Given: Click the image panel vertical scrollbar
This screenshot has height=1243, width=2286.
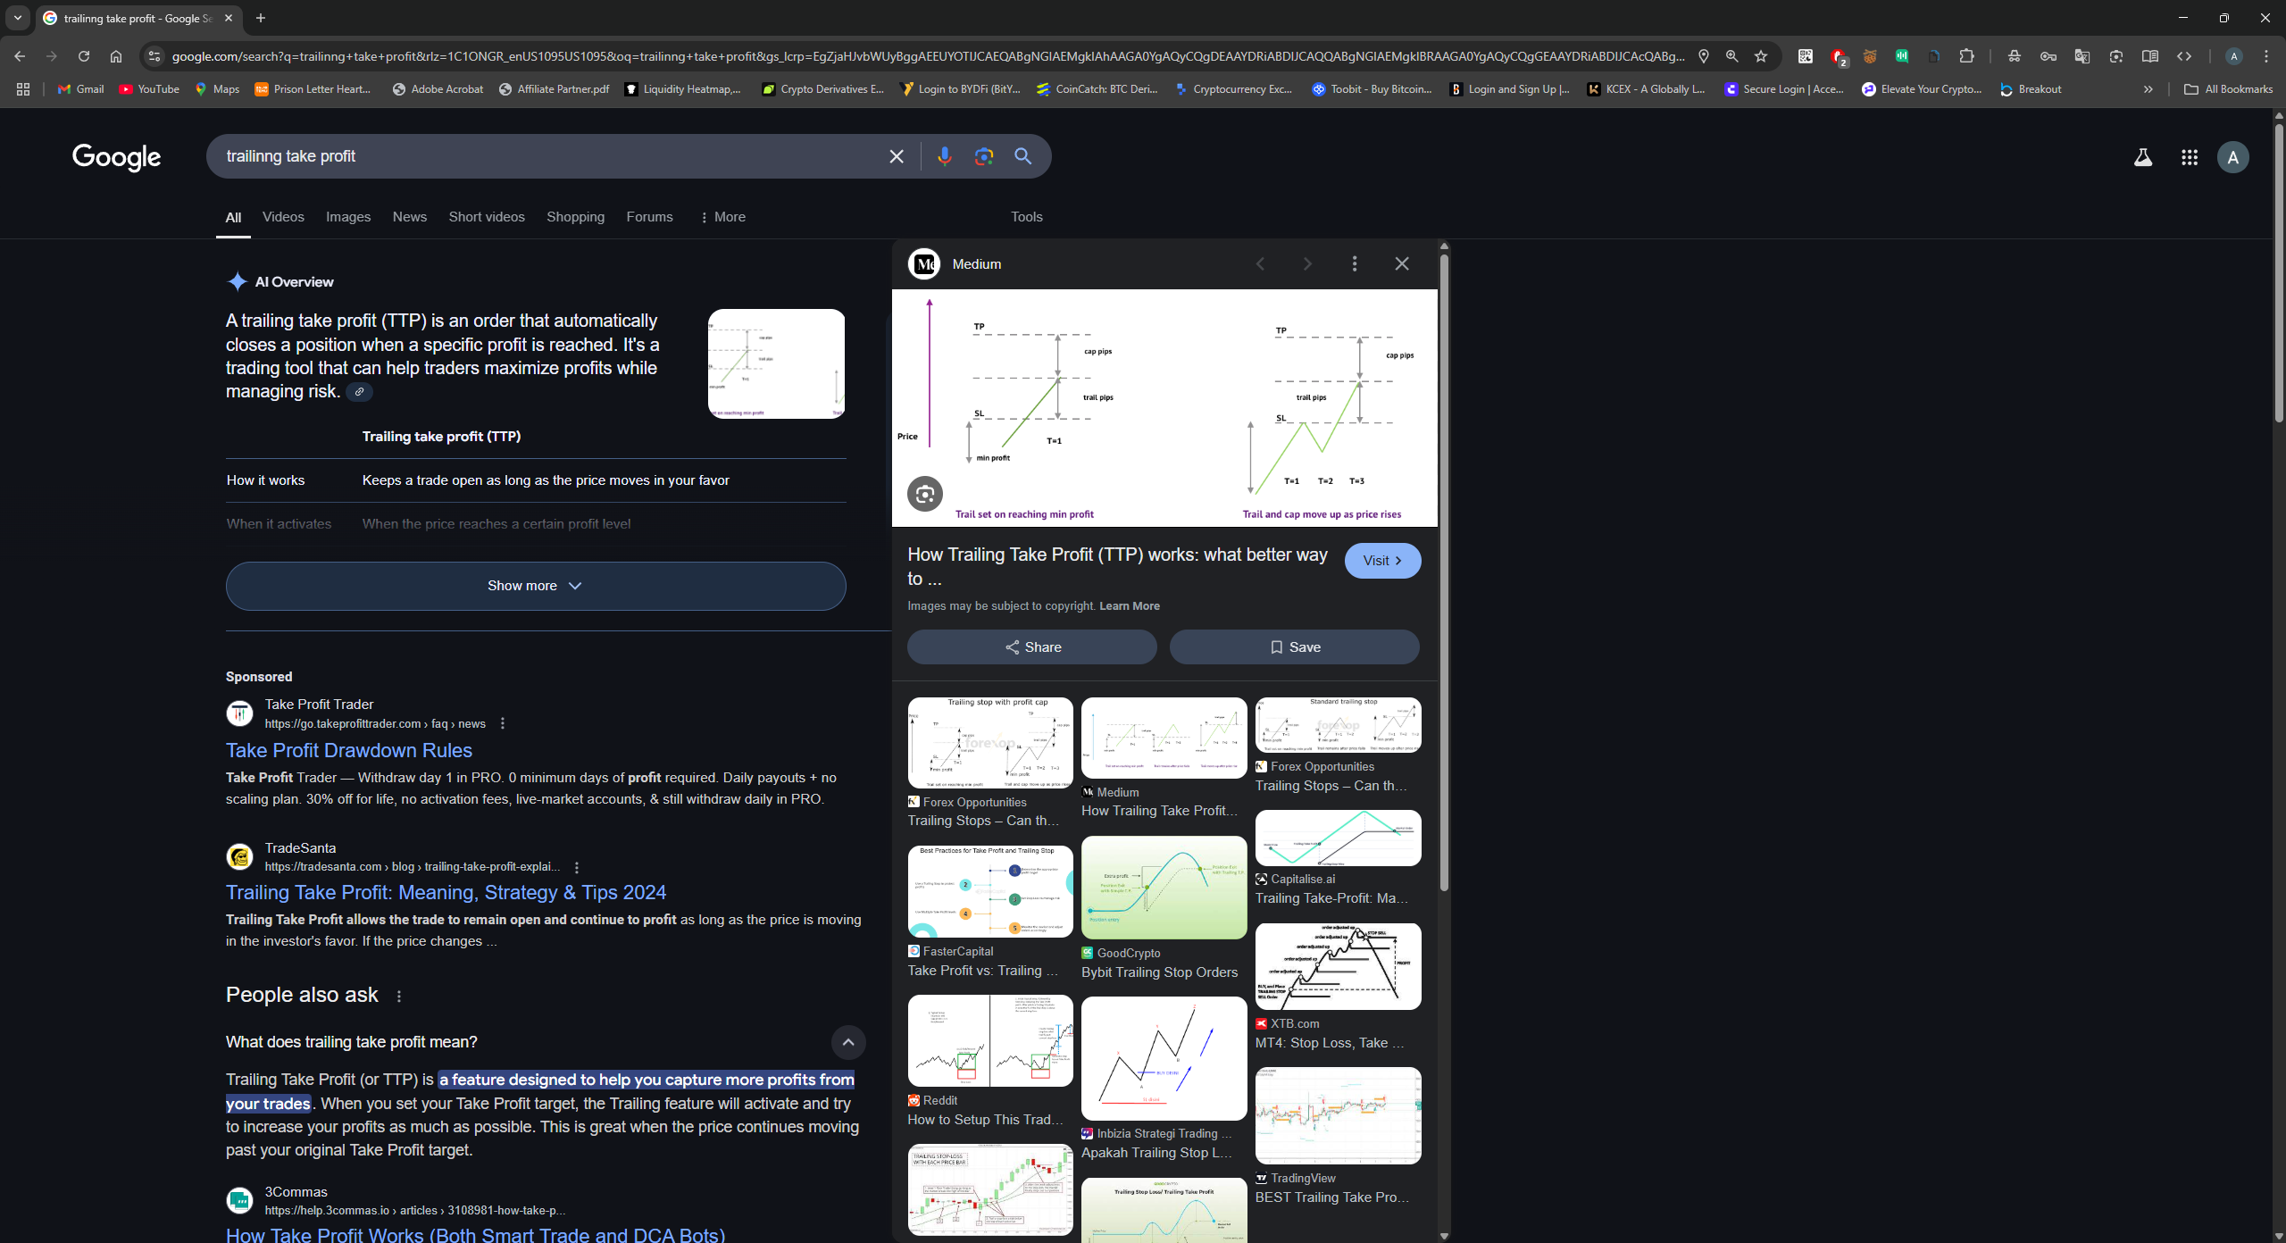Looking at the screenshot, I should 1444,571.
